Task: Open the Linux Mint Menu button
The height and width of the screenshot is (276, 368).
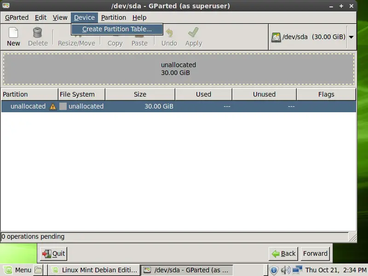Action: coord(17,270)
